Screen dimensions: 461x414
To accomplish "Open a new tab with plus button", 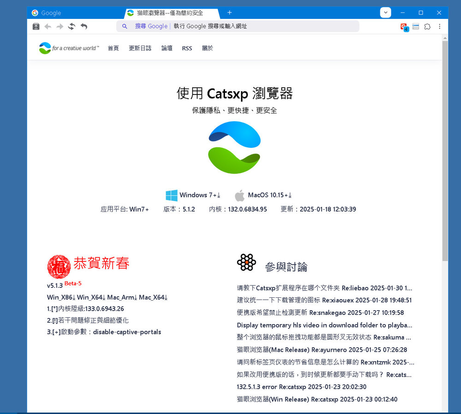I will tap(230, 12).
